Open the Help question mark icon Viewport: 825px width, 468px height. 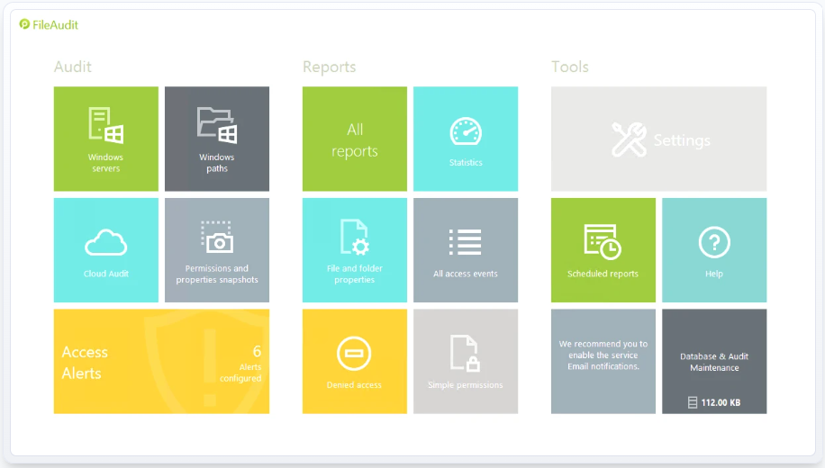[x=714, y=242]
